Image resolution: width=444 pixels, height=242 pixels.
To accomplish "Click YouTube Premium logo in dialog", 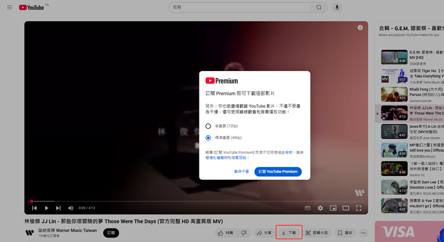I will point(222,81).
